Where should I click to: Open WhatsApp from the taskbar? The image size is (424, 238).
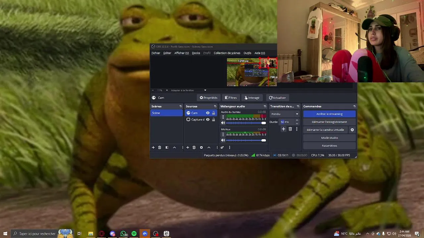(x=123, y=234)
